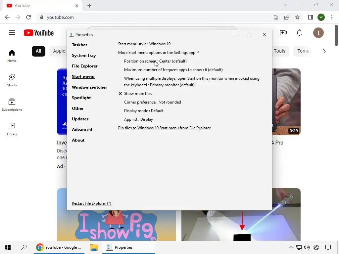Show hidden system tray icons
Viewport: 339px width, 254px height.
tap(291, 247)
